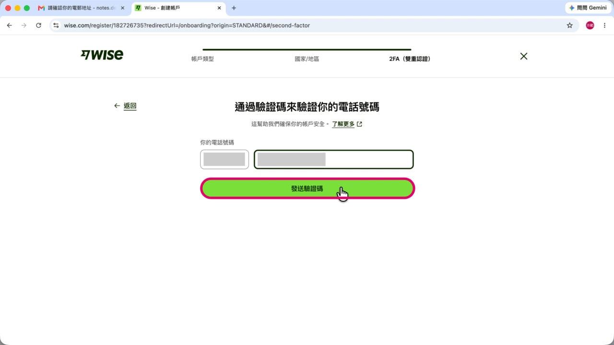The width and height of the screenshot is (614, 345).
Task: Reload the current page
Action: pos(39,25)
